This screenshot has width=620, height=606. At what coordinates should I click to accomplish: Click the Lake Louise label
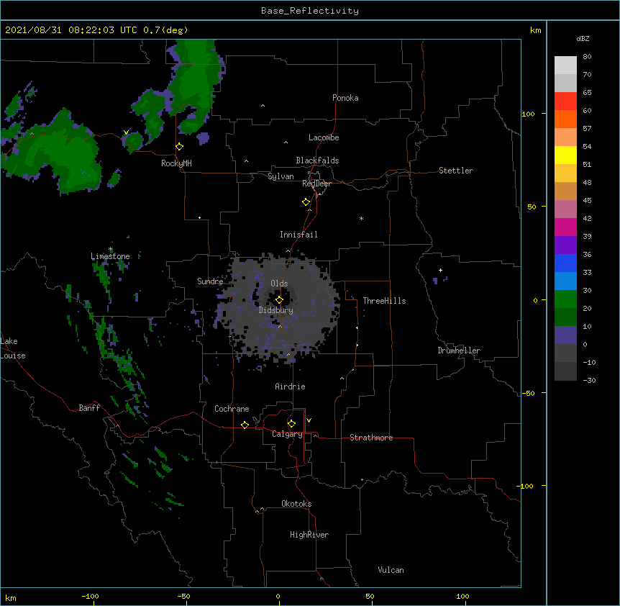pos(12,348)
